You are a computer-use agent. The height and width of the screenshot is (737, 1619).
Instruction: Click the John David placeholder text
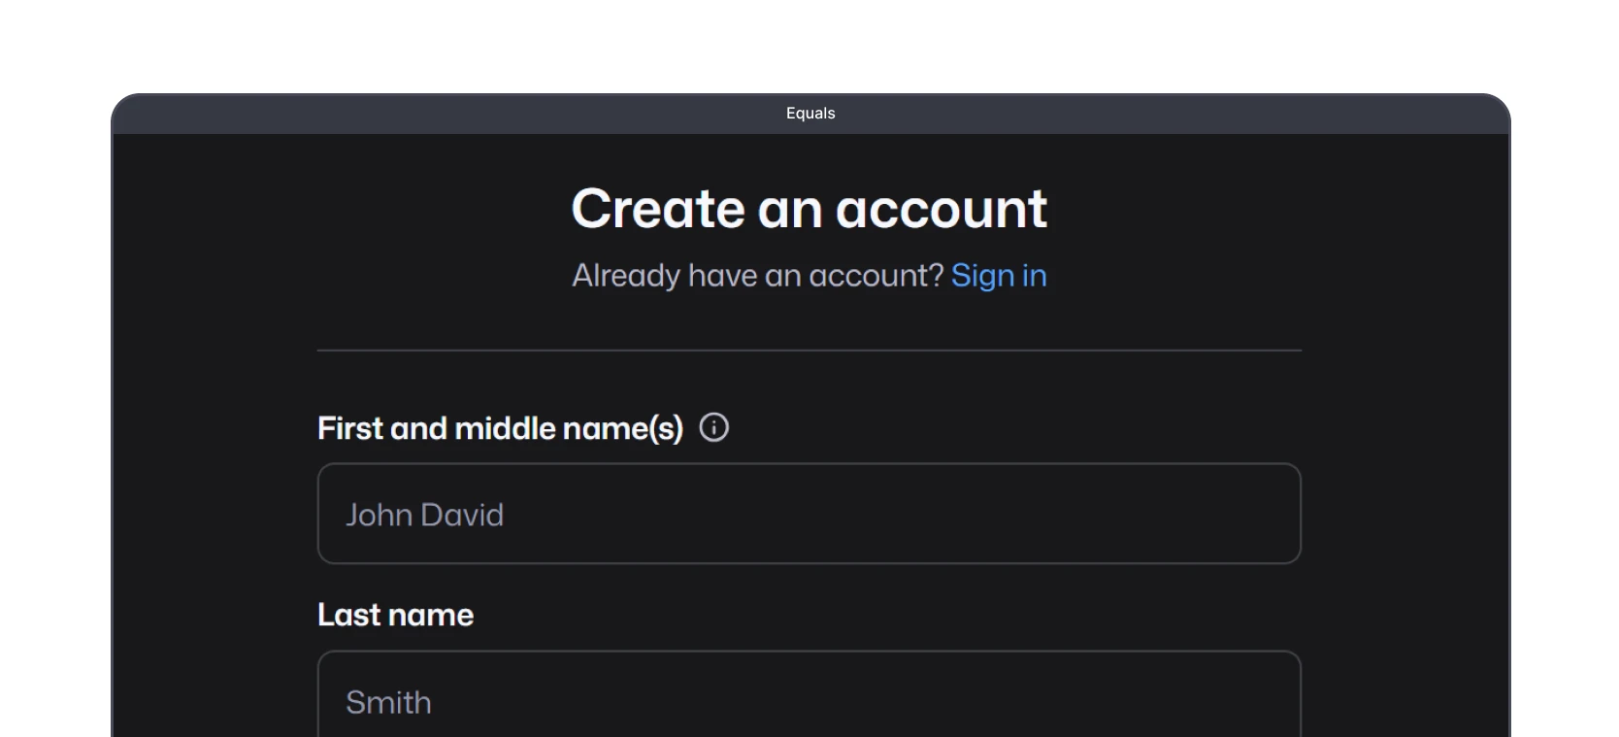coord(425,515)
